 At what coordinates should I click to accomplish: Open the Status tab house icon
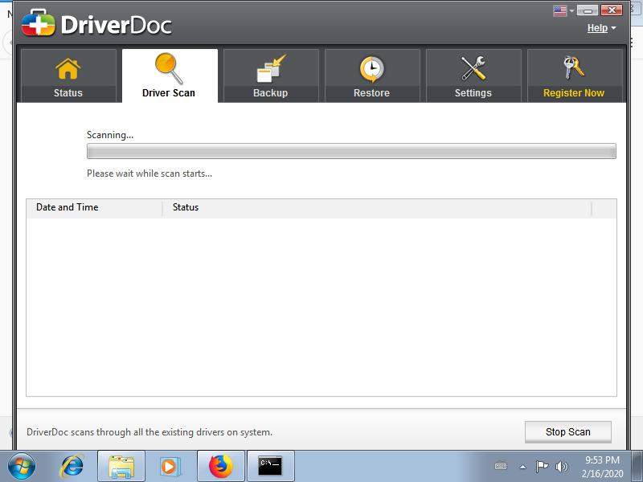[x=68, y=69]
